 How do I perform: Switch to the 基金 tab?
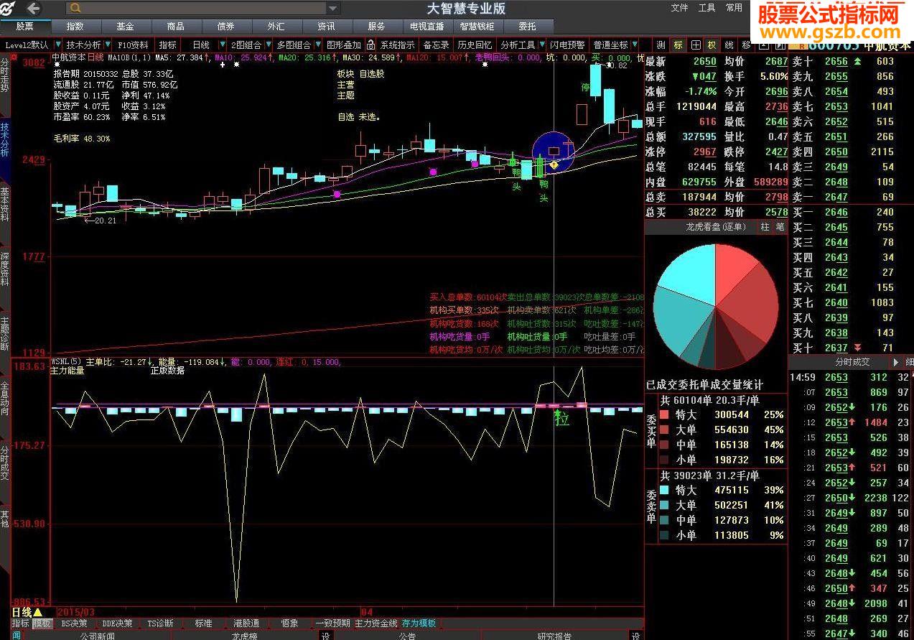[x=125, y=27]
